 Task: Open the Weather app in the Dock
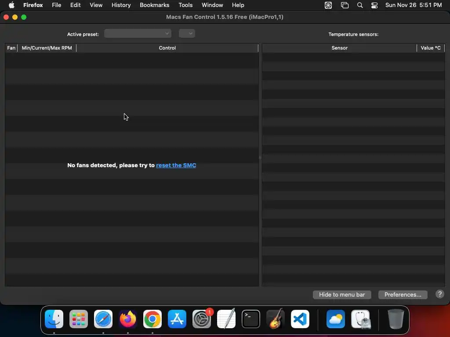point(335,319)
